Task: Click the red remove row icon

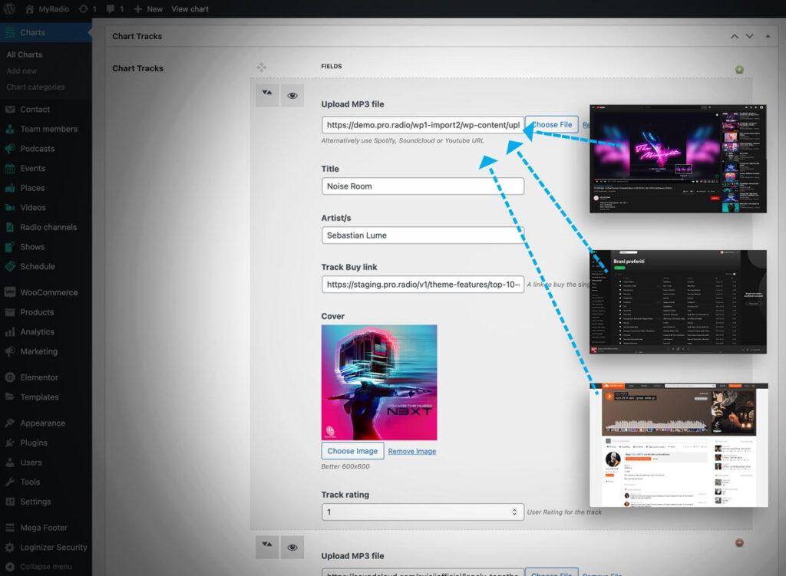Action: coord(739,543)
